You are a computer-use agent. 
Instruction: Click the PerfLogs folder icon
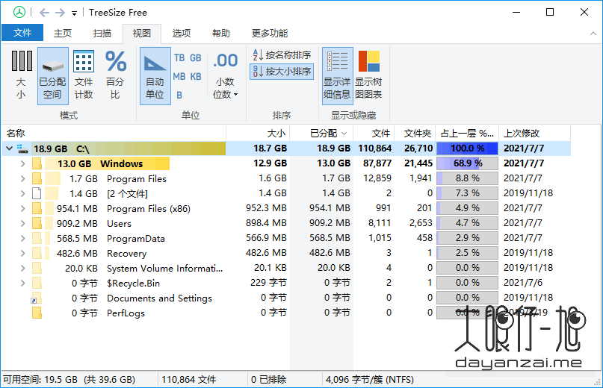click(37, 313)
